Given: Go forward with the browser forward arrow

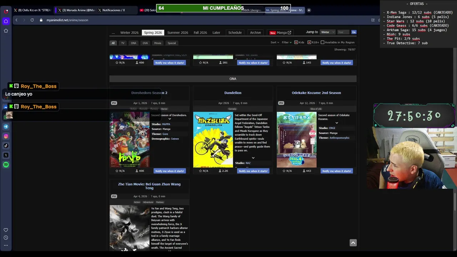Looking at the screenshot, I should 24,20.
